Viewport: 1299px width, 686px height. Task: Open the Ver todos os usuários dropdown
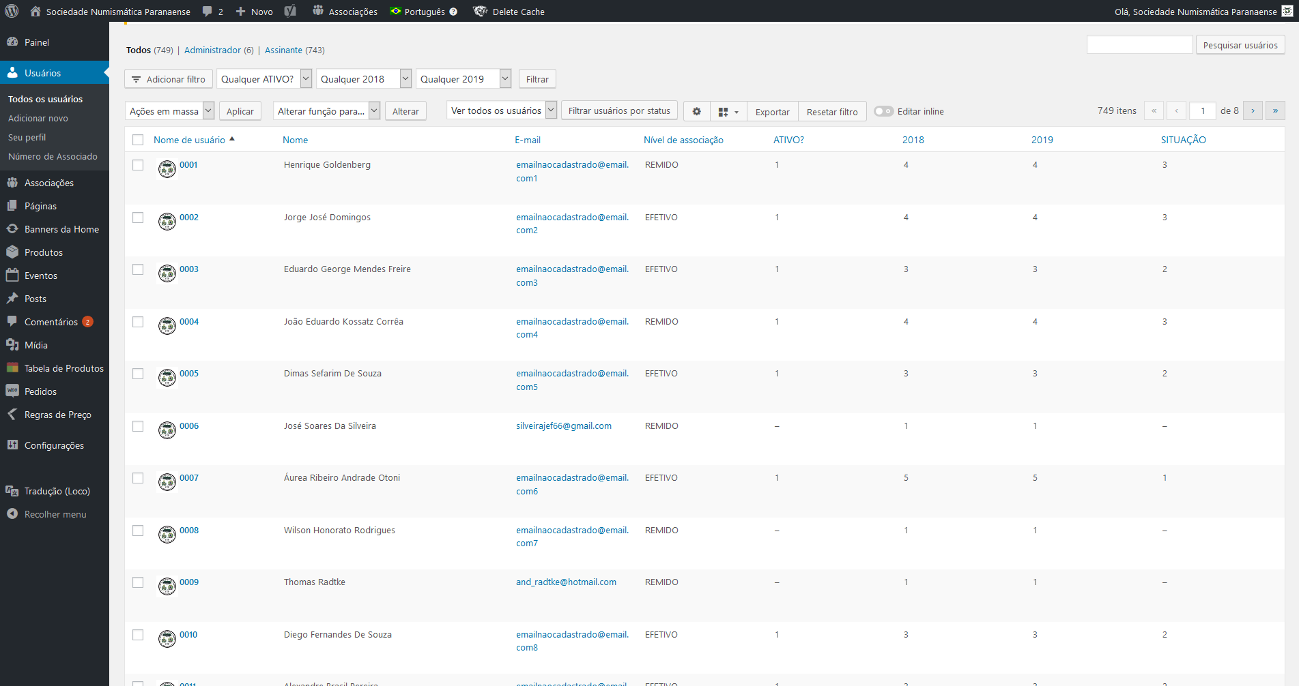tap(502, 110)
